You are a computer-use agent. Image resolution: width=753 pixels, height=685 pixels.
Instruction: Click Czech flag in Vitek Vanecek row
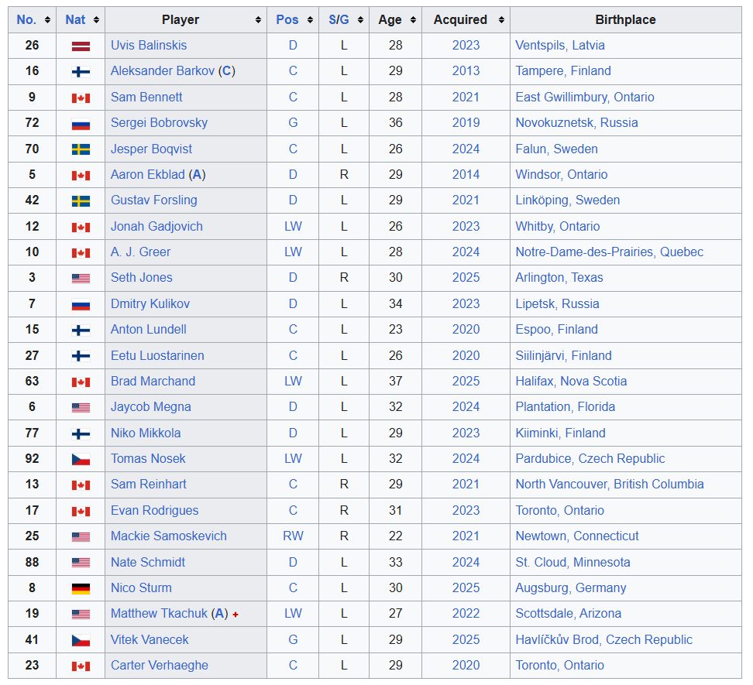(81, 640)
